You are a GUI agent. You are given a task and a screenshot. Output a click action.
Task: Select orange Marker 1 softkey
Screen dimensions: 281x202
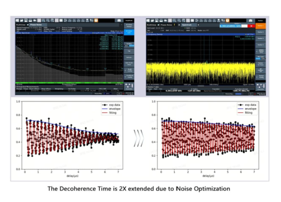[x=261, y=26]
